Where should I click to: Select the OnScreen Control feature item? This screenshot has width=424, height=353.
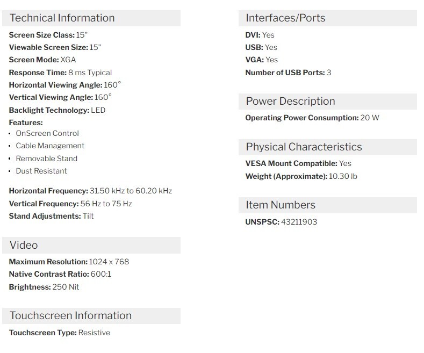coord(47,133)
